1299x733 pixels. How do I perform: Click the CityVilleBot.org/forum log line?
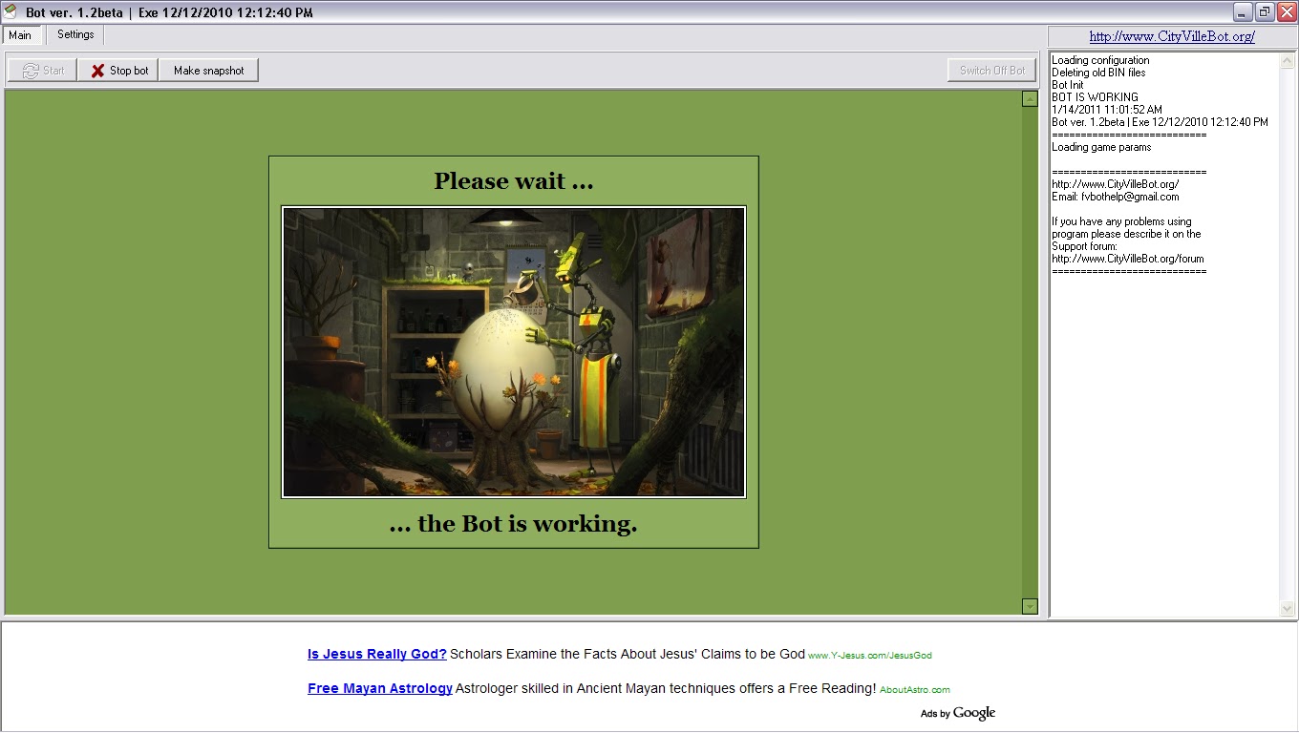click(x=1128, y=259)
